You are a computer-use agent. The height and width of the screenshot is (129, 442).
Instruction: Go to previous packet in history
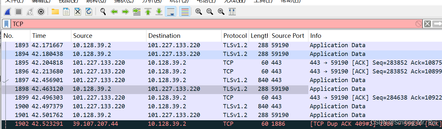click(114, 12)
